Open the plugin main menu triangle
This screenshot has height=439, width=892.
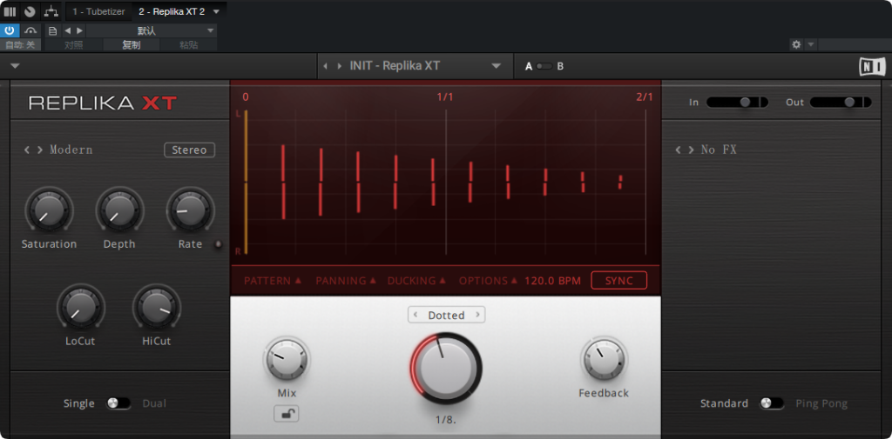(16, 66)
